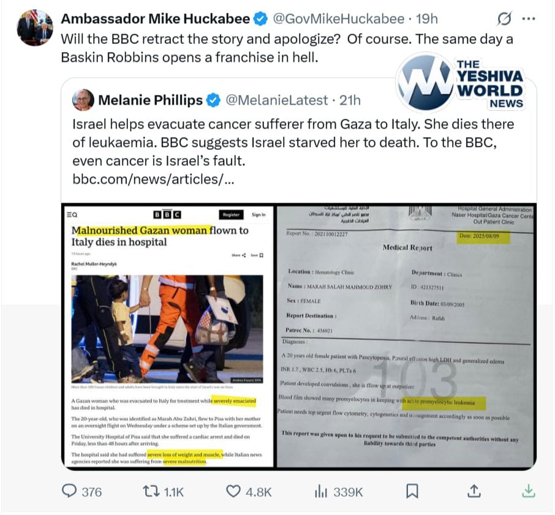
Task: Open Melanie Phillips avatar
Action: 83,100
